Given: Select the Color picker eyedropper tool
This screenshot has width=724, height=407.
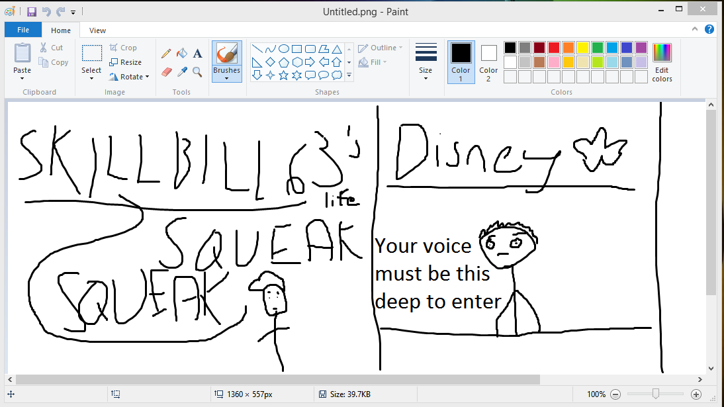Looking at the screenshot, I should pos(182,72).
